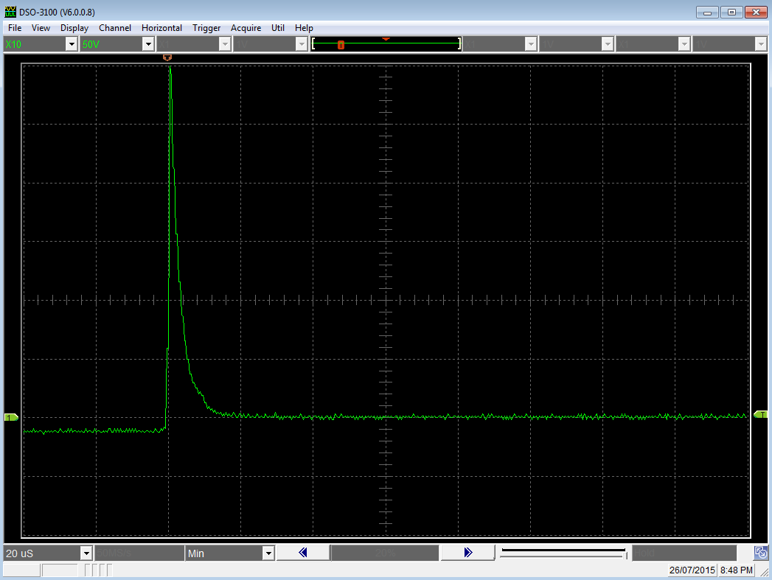This screenshot has height=580, width=772.
Task: Click the channel 1 ground marker on left edge
Action: point(11,418)
